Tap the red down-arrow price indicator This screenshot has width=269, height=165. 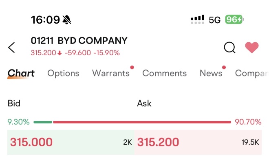tap(60, 53)
